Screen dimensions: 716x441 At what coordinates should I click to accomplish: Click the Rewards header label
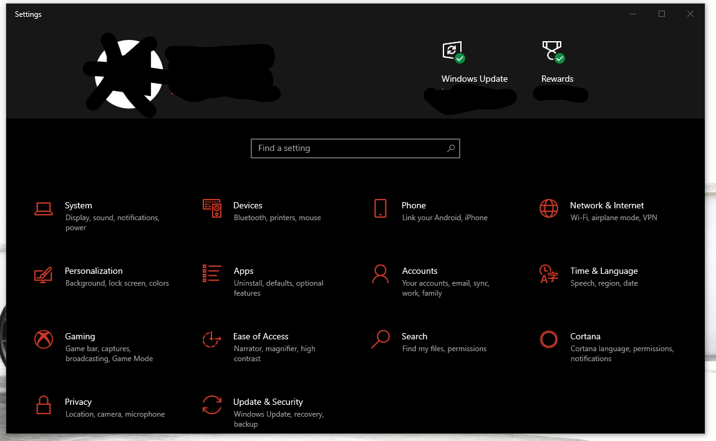(557, 79)
